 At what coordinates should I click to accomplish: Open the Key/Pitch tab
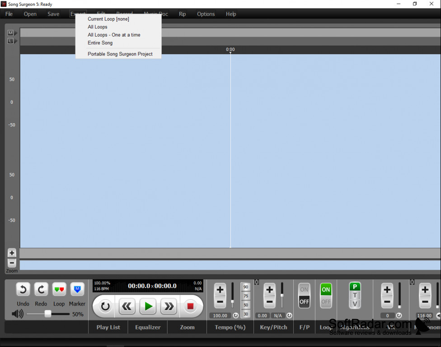click(x=273, y=327)
